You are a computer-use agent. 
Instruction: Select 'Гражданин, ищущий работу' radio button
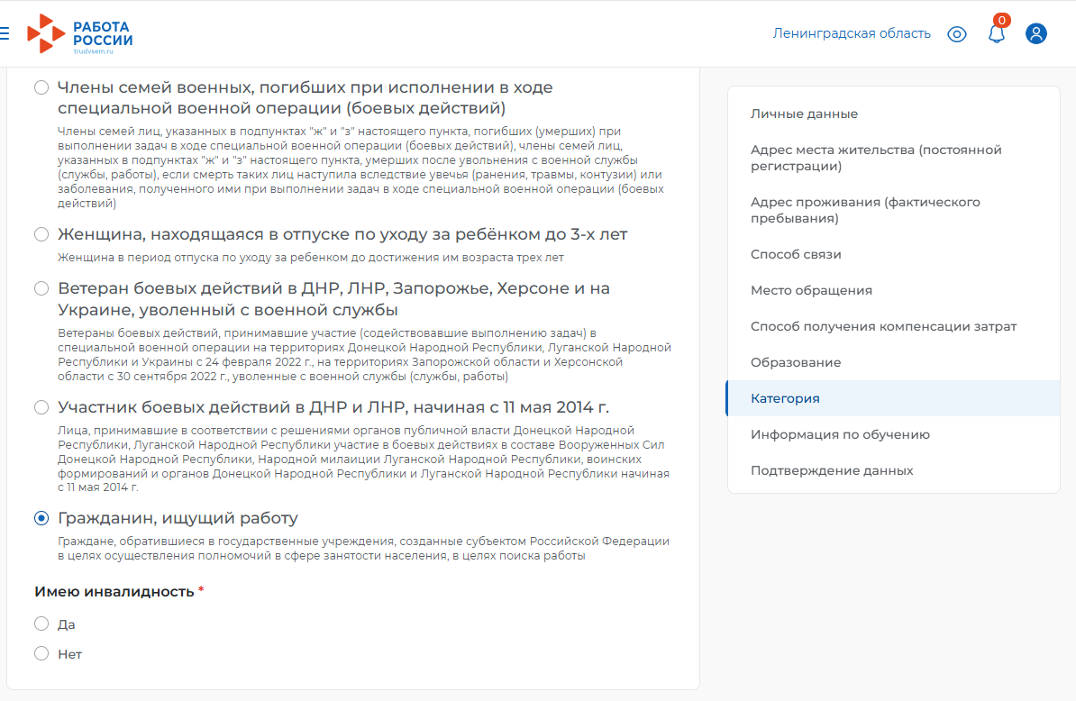coord(41,518)
